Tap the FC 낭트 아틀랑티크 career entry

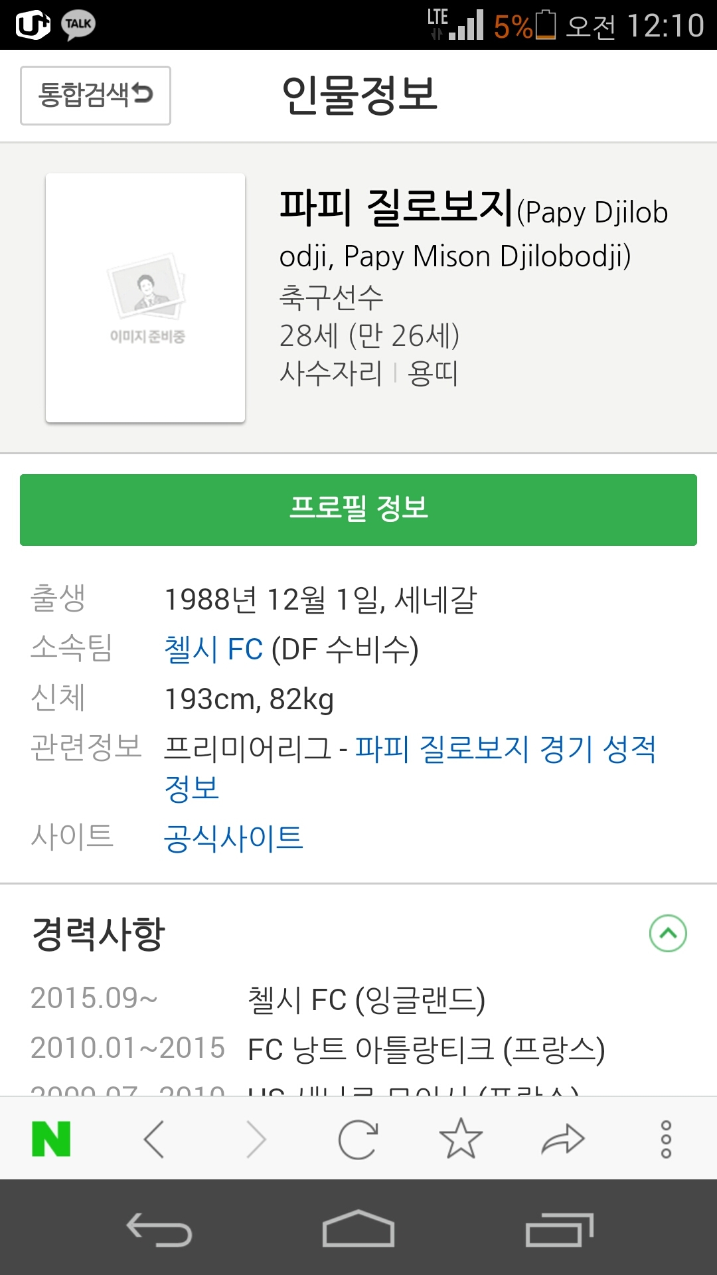[426, 1049]
